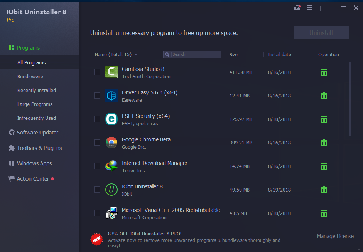Click trash icon for Microsoft Visual C++ 2005

point(324,213)
